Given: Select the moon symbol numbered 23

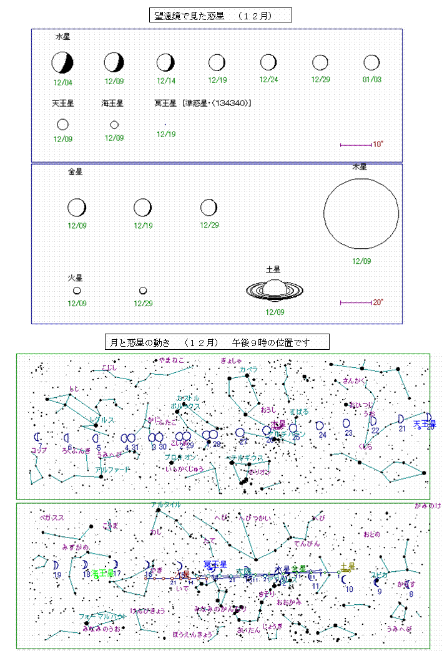Looking at the screenshot, I should click(346, 423).
